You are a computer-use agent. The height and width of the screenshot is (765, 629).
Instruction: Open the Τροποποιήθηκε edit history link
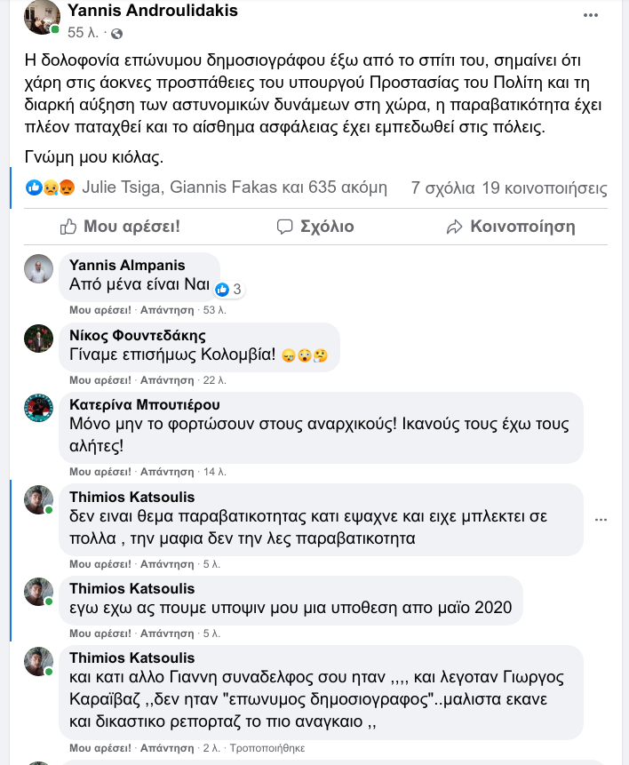click(271, 748)
